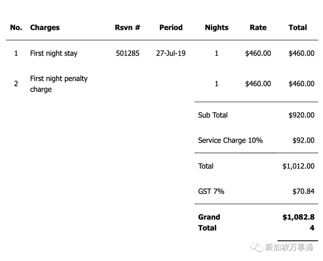Click the $92.00 service charge amount
The width and height of the screenshot is (323, 261).
tap(303, 141)
